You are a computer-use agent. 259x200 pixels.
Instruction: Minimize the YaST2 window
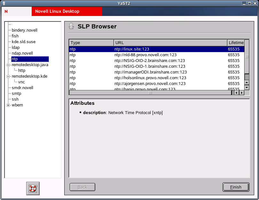click(244, 3)
